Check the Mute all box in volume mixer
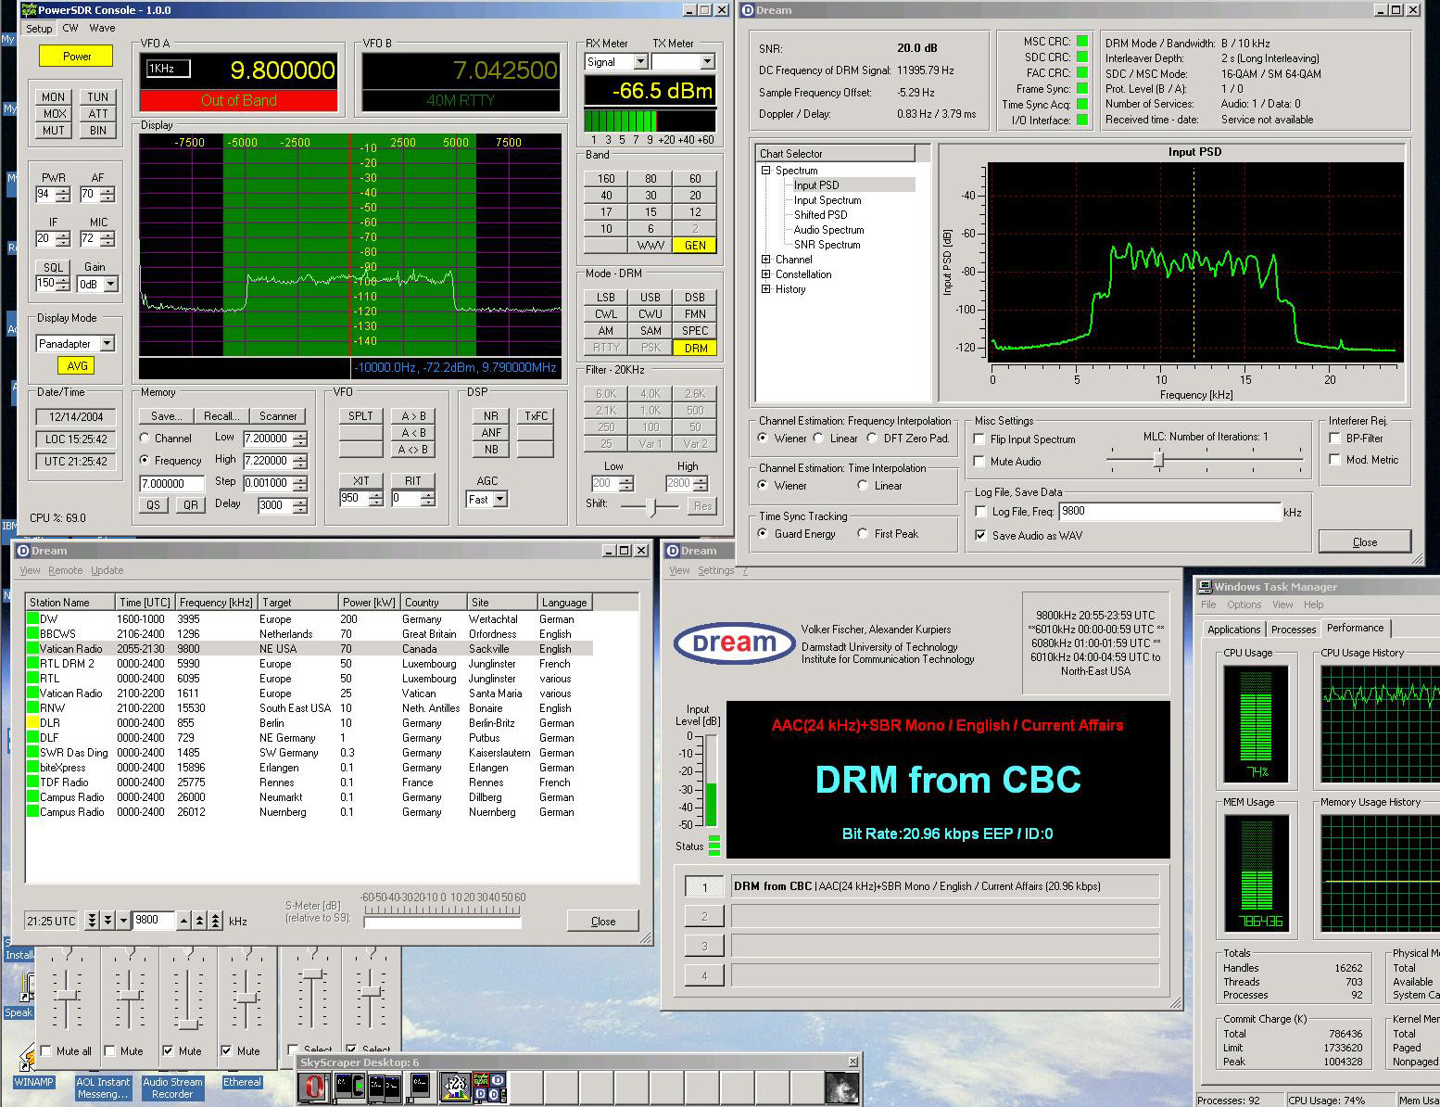 click(46, 1051)
